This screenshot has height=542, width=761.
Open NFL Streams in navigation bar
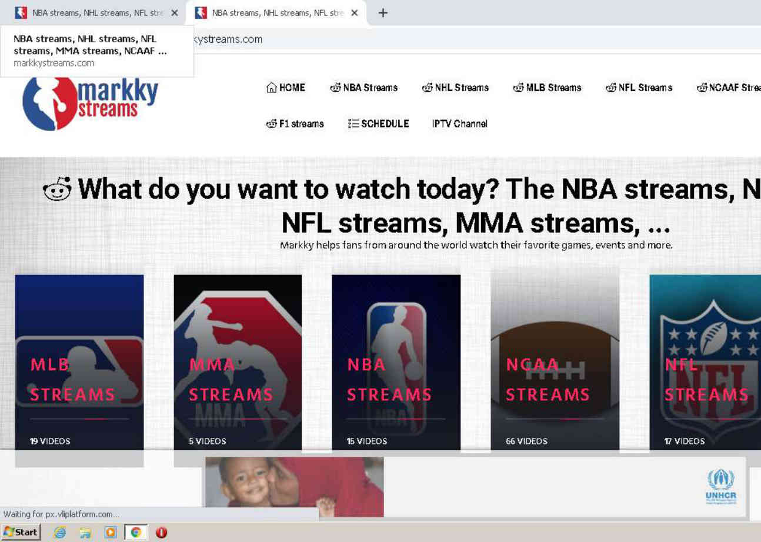click(x=639, y=88)
